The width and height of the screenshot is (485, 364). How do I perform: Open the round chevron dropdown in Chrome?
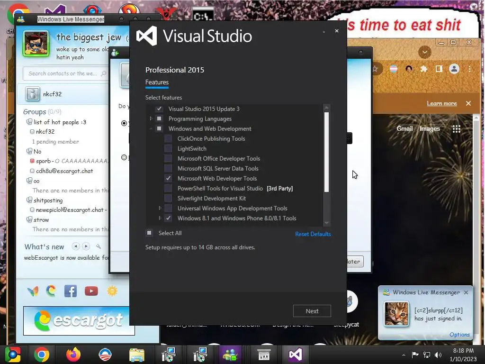coord(425,52)
